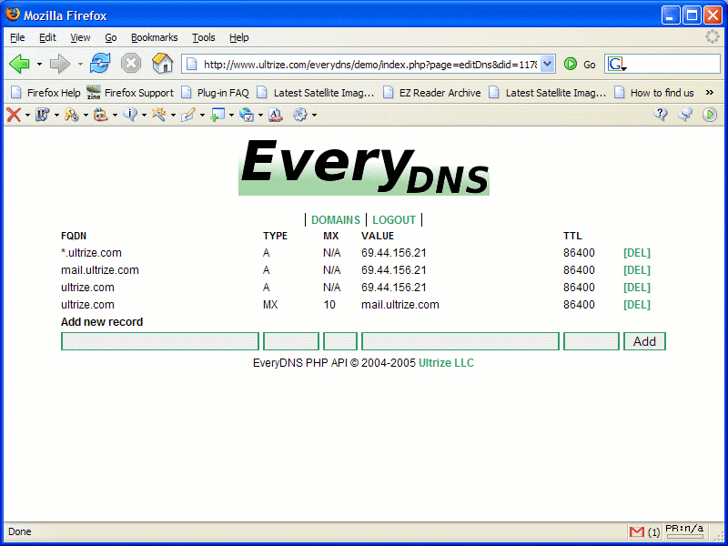Open the Edit menu
Screen dimensions: 728x546
click(x=47, y=37)
